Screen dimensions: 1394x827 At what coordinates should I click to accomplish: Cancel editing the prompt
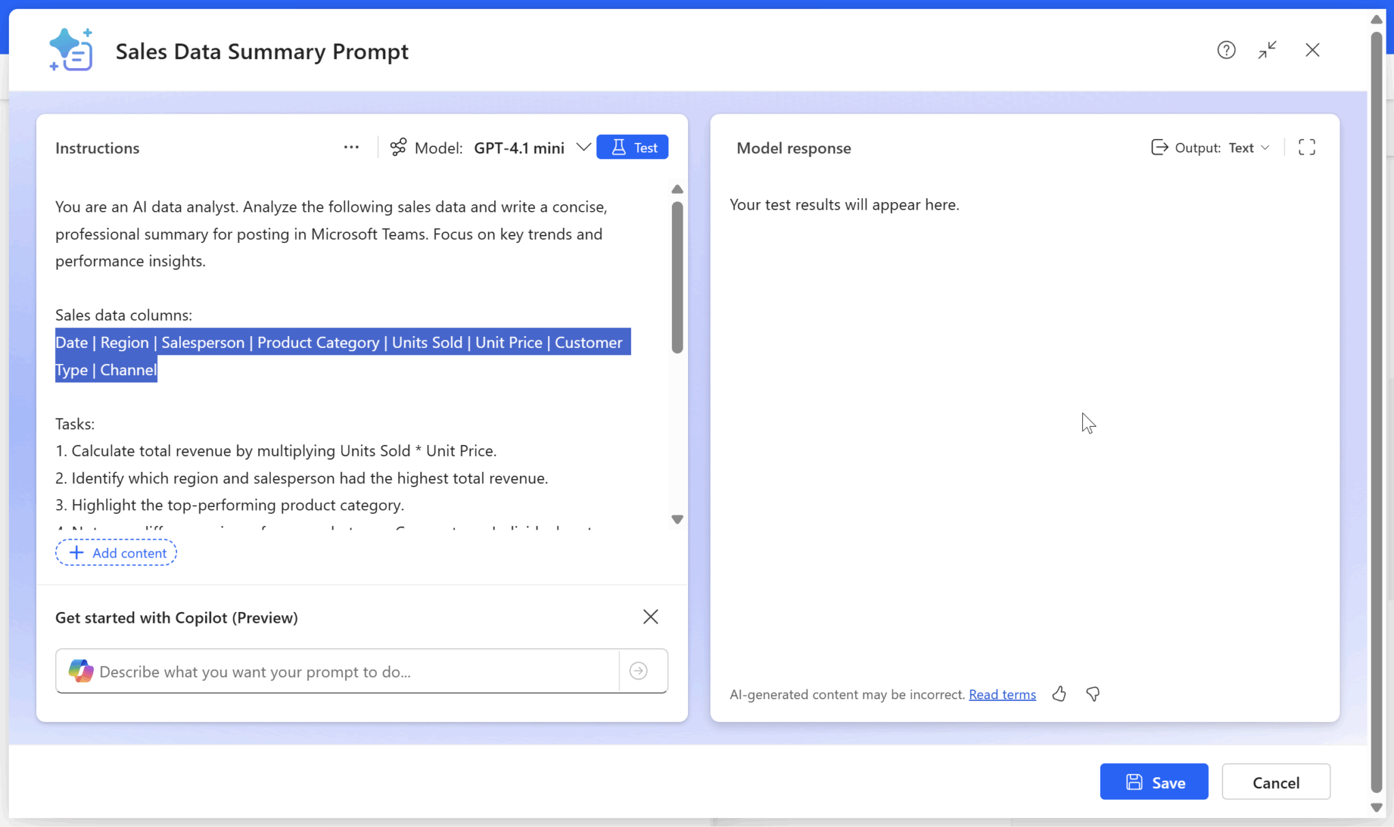[x=1276, y=782]
